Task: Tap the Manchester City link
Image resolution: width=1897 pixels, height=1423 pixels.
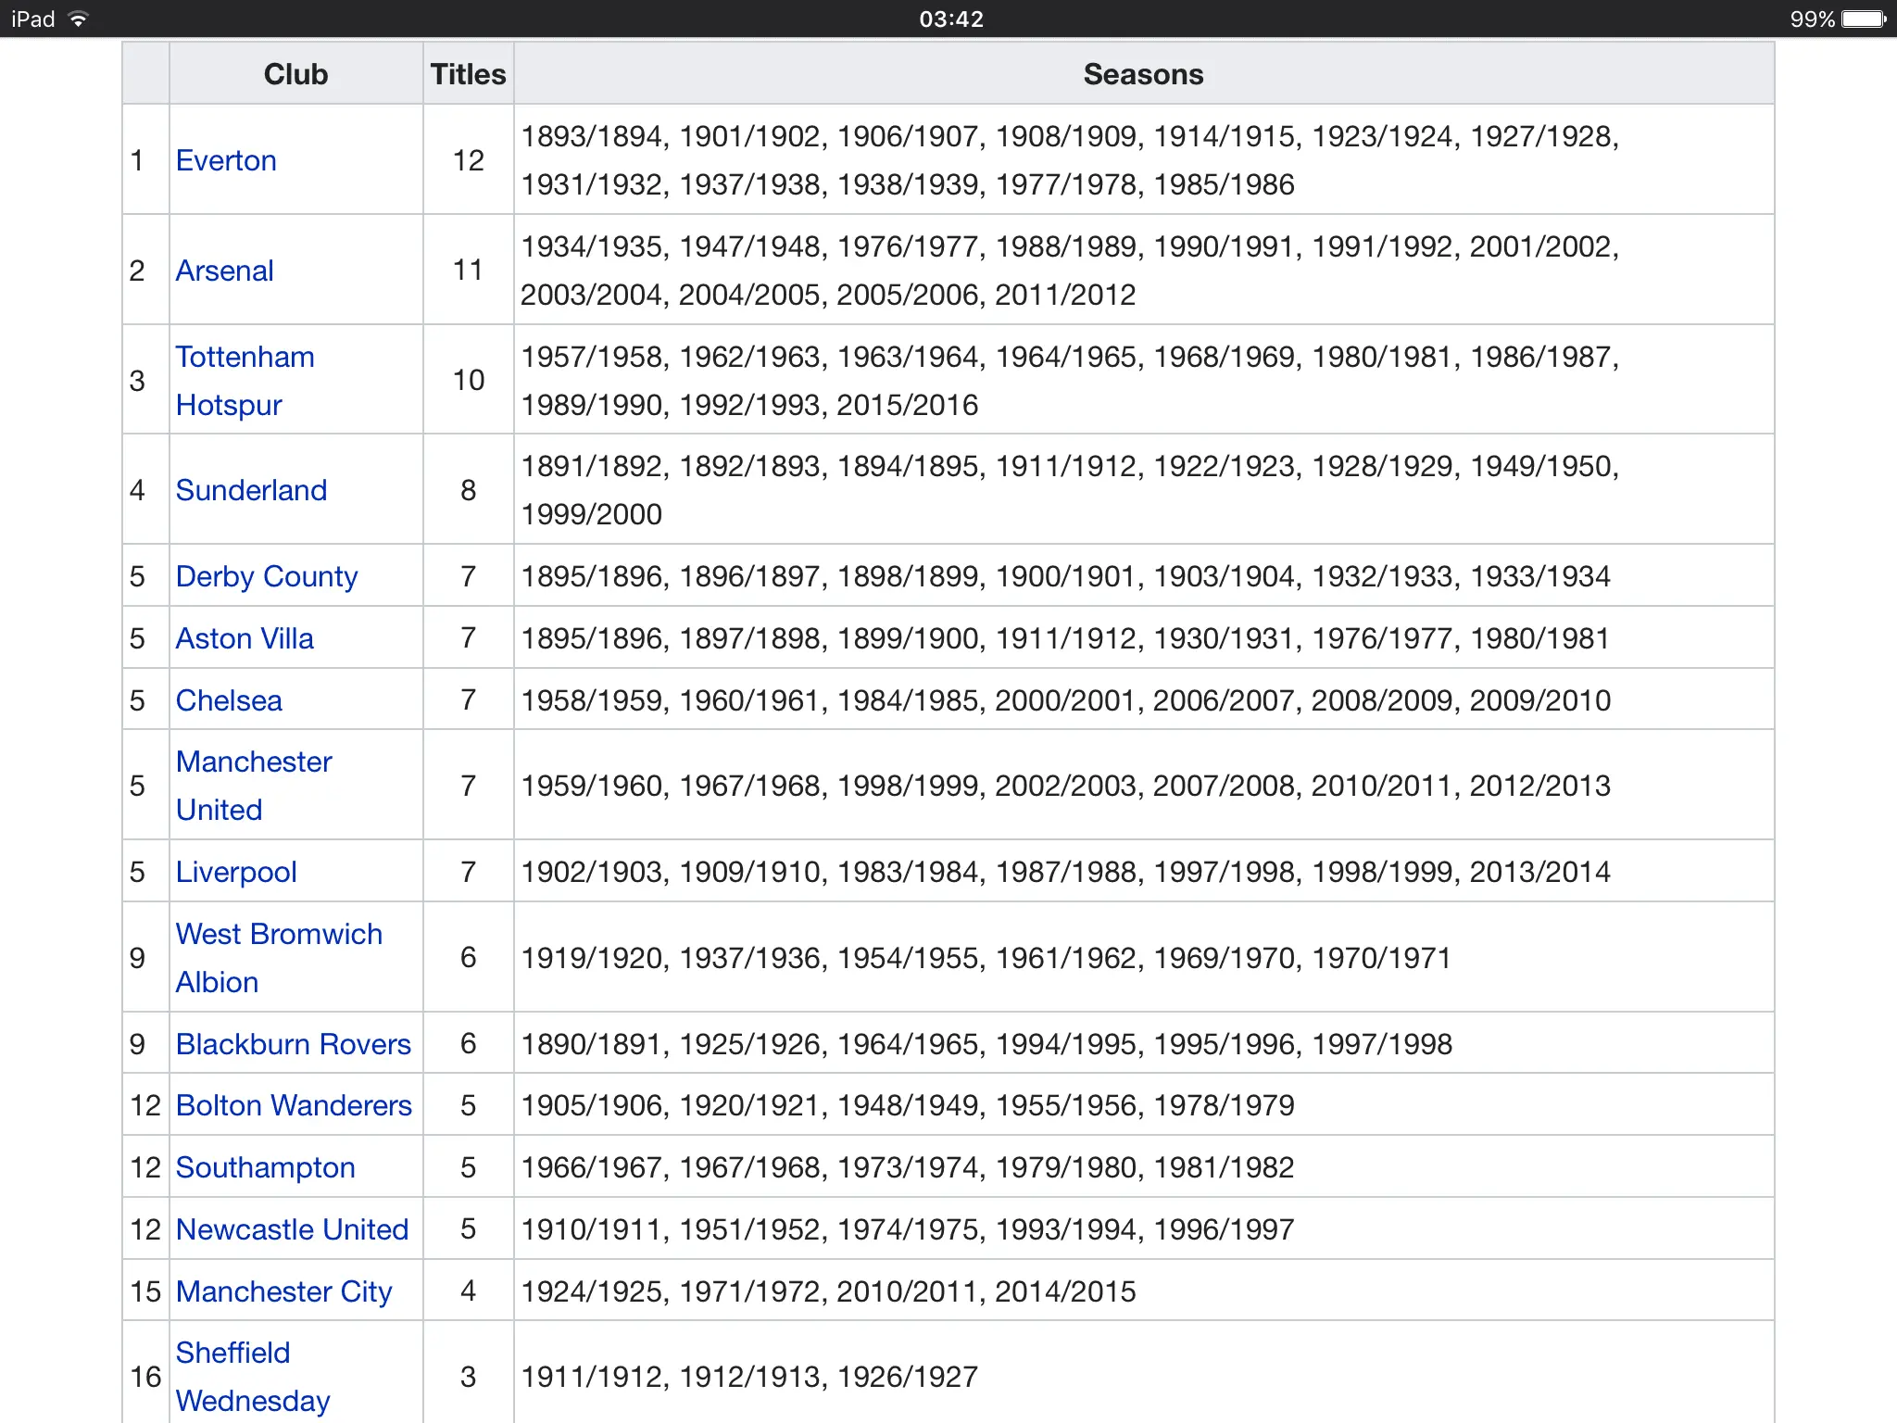Action: click(x=283, y=1291)
